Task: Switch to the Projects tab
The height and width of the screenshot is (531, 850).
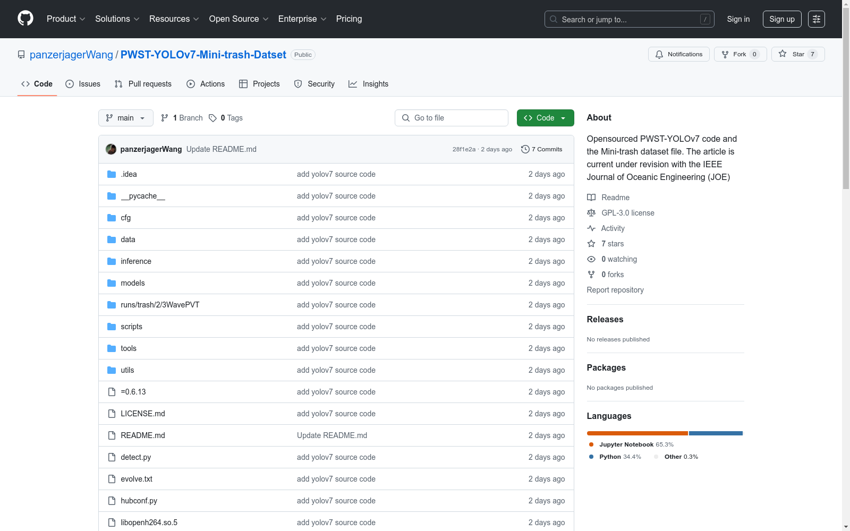Action: [259, 84]
